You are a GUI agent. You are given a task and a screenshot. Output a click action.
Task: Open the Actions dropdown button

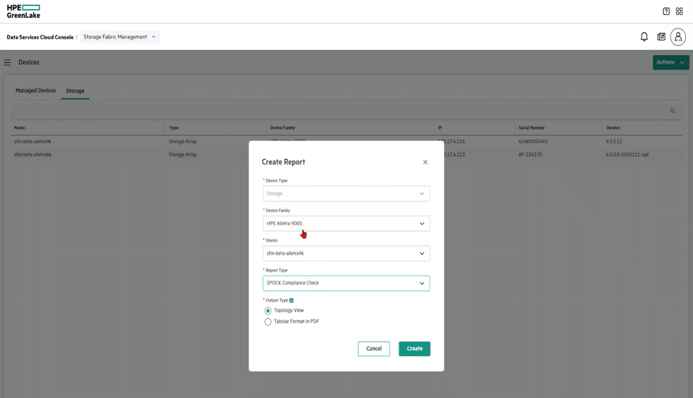pyautogui.click(x=671, y=62)
